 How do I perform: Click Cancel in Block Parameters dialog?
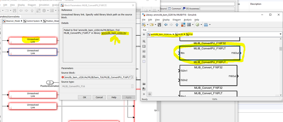pyautogui.click(x=99, y=97)
